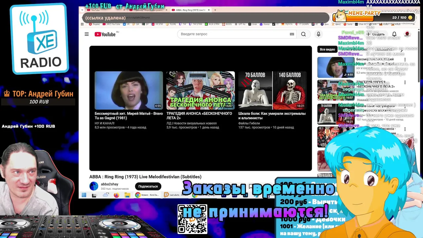423x238 pixels.
Task: Select the Все видео filter chip
Action: pyautogui.click(x=327, y=49)
